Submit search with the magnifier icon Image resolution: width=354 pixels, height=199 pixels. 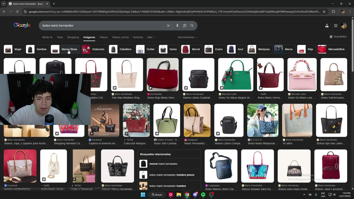[192, 25]
